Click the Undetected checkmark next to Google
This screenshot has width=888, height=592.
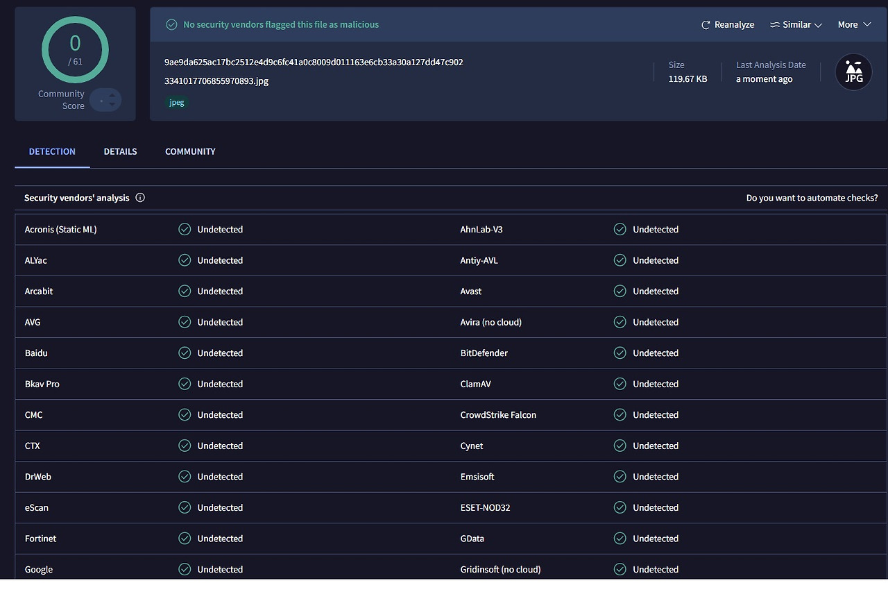tap(185, 569)
